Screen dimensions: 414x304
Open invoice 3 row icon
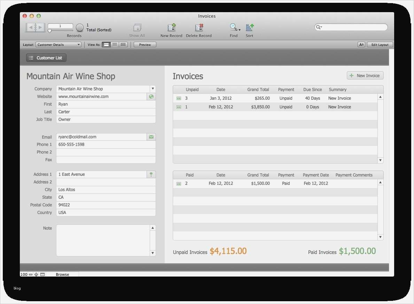click(x=179, y=98)
